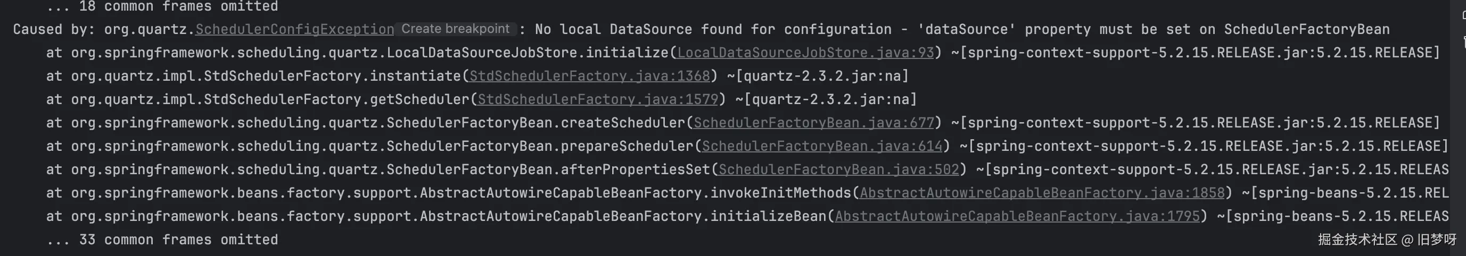This screenshot has width=1466, height=256.
Task: Click the SchedulerConfigException class link
Action: point(294,30)
